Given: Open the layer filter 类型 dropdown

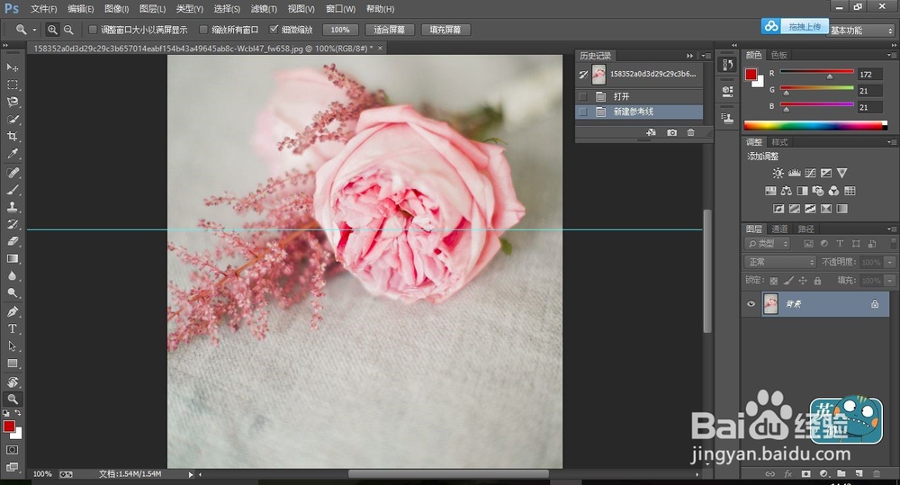Looking at the screenshot, I should (x=768, y=243).
